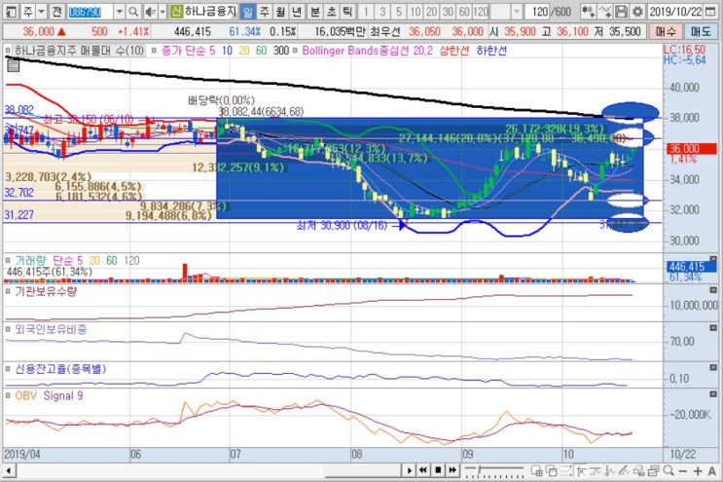Click the fast-forward replay button
This screenshot has height=482, width=723.
tap(452, 470)
